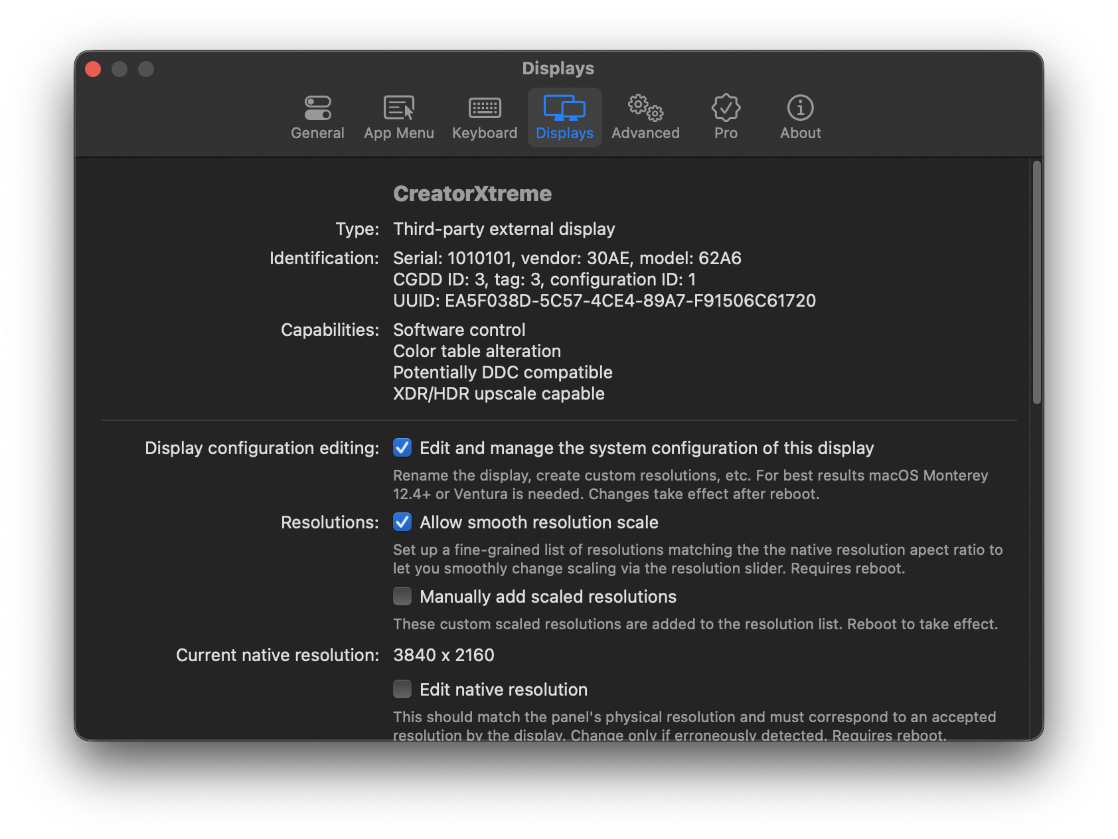1118x839 pixels.
Task: Open the Keyboard settings section
Action: pos(484,117)
